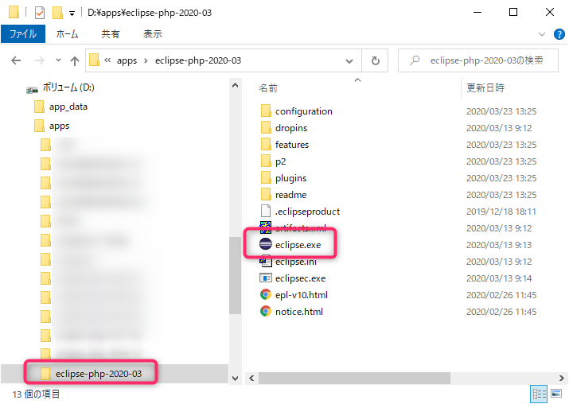Sort by 更新日時 column header
Viewport: 569px width, 404px height.
[485, 87]
